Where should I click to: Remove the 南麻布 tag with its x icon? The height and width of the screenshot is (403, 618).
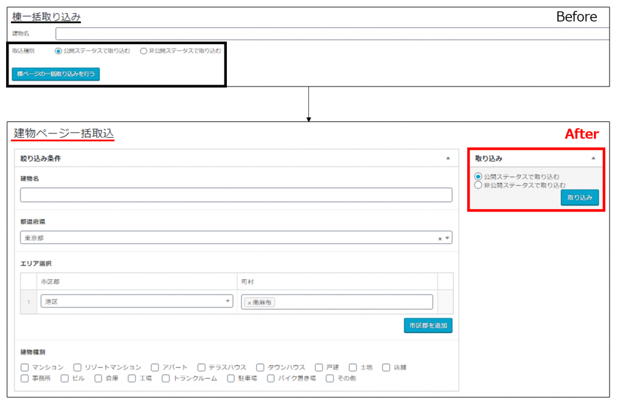pyautogui.click(x=249, y=303)
